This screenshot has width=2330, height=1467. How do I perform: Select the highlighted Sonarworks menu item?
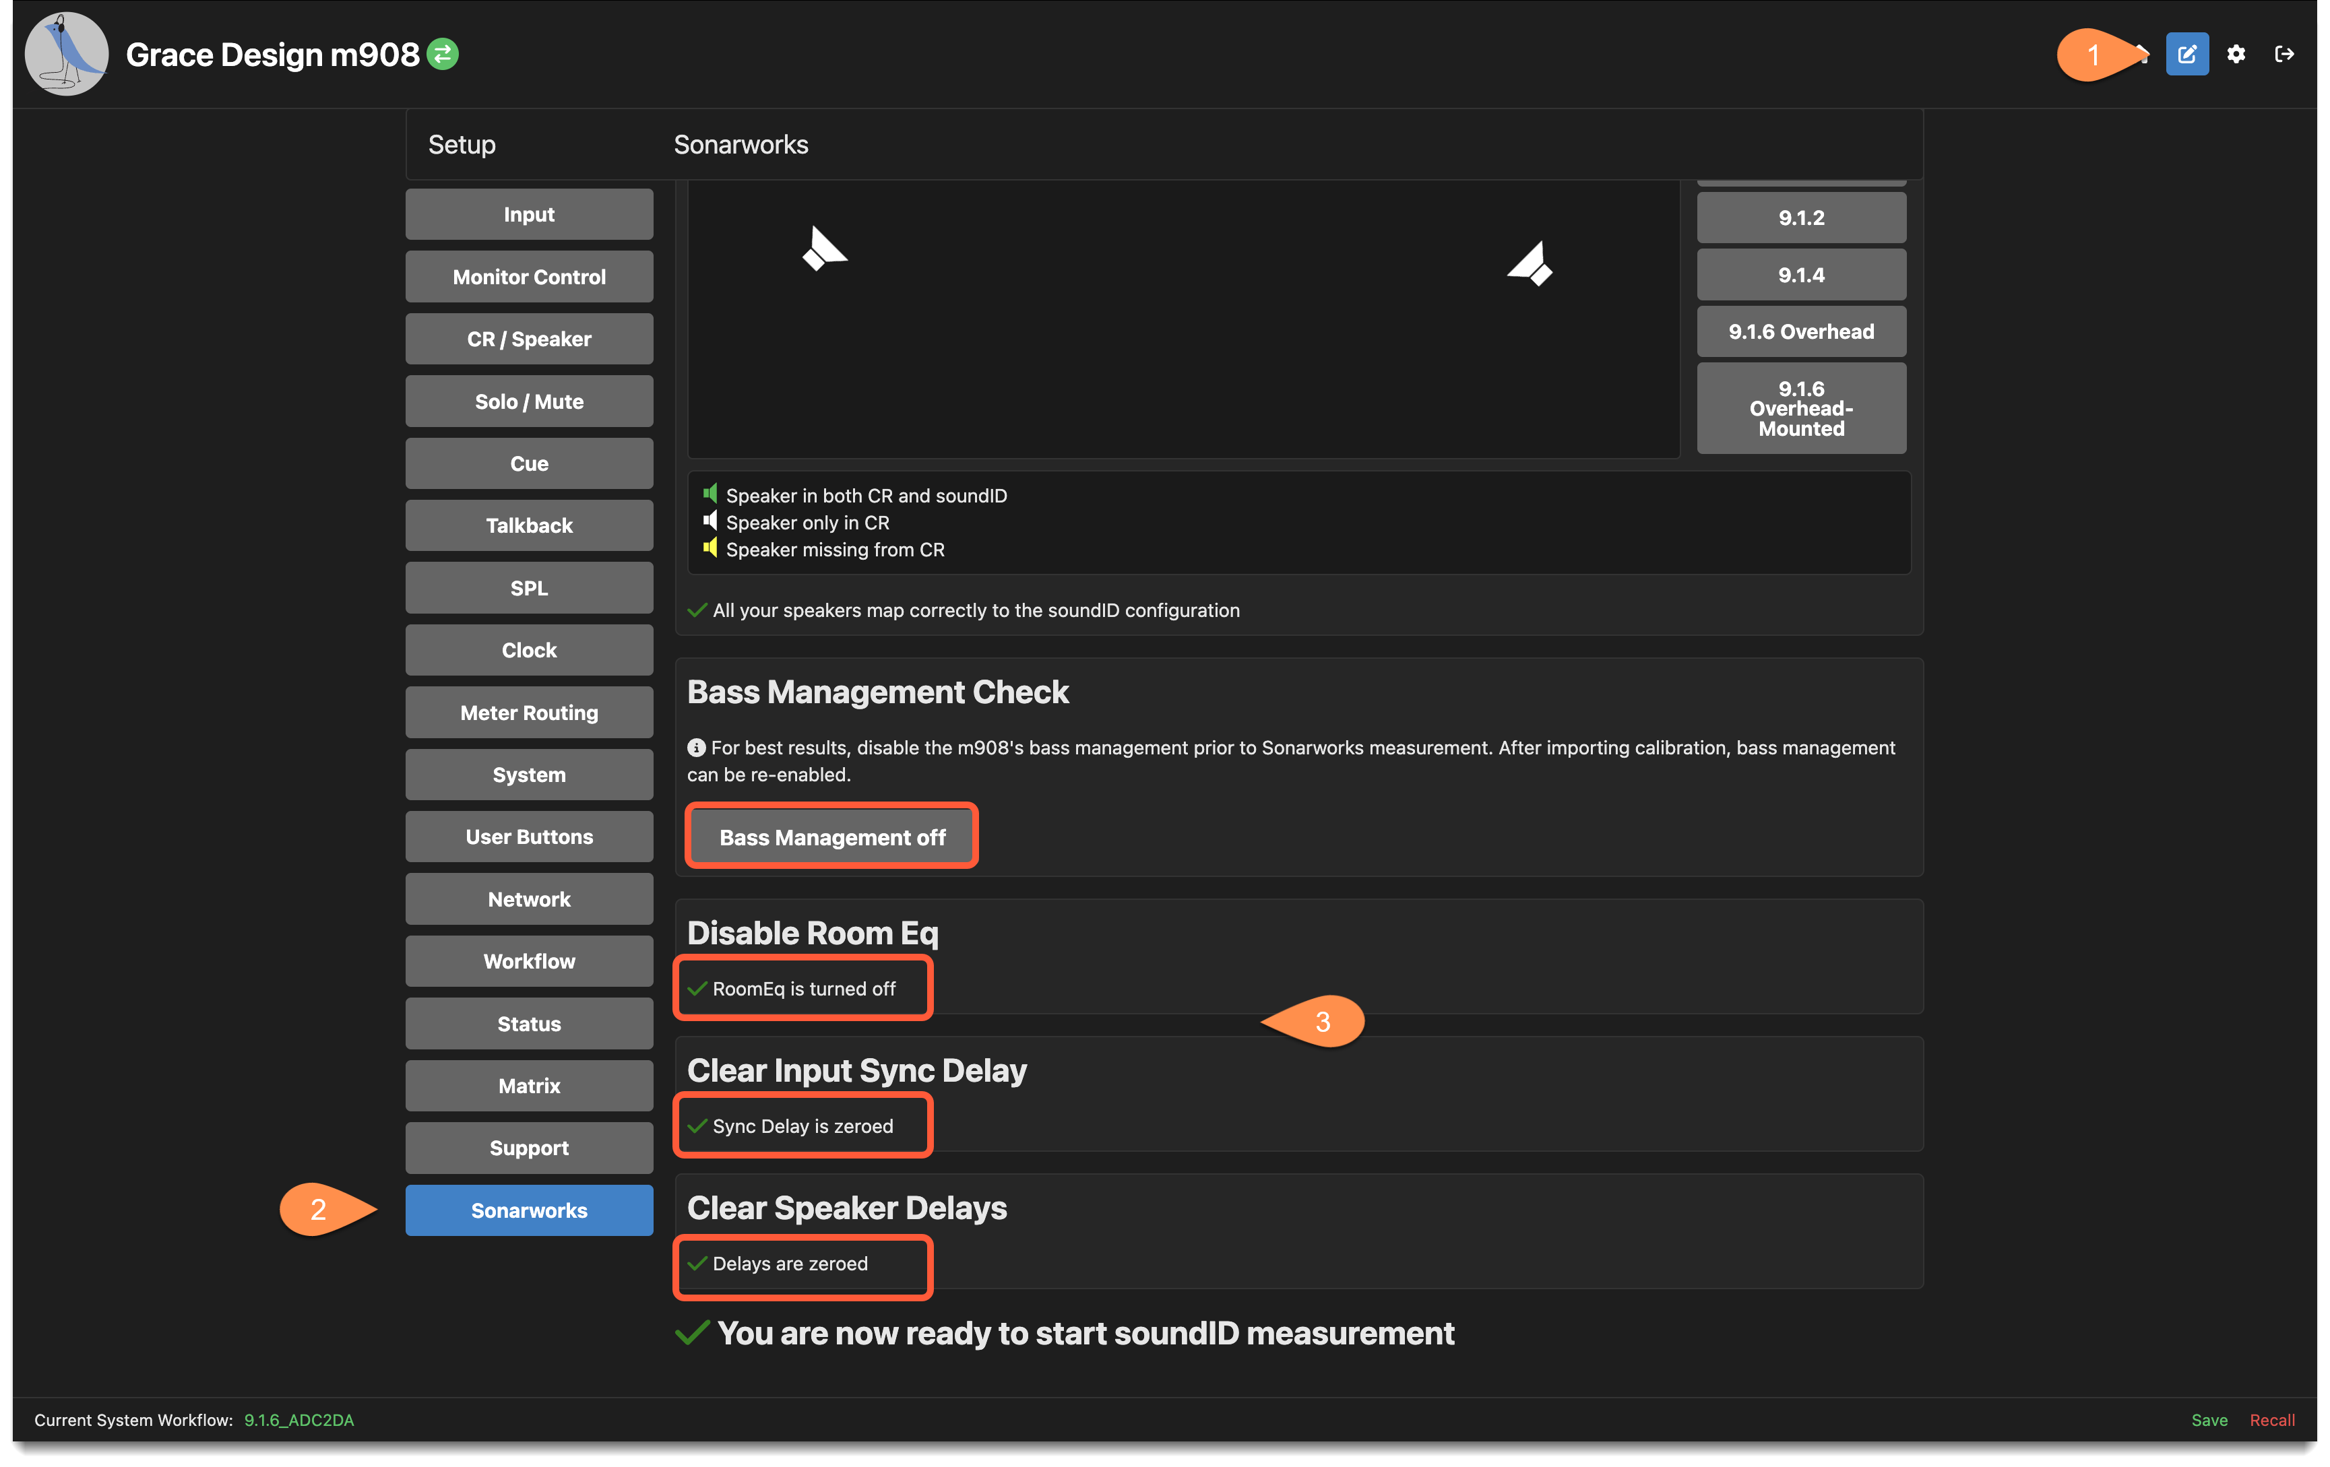pyautogui.click(x=530, y=1210)
